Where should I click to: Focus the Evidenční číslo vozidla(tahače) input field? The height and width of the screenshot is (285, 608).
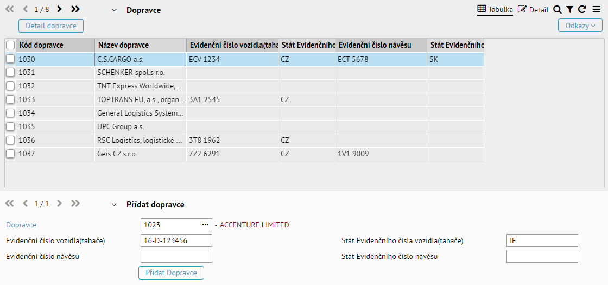pos(176,240)
